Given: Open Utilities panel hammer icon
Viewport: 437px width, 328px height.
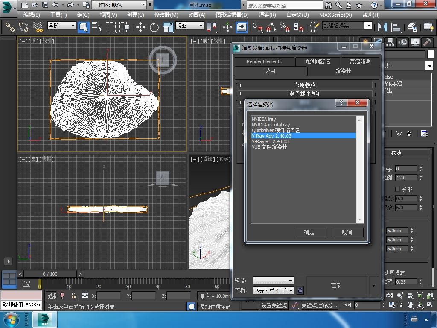Looking at the screenshot, I should 427,42.
